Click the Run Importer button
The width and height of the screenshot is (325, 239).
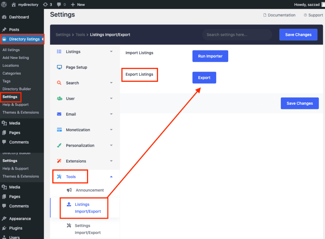[210, 56]
